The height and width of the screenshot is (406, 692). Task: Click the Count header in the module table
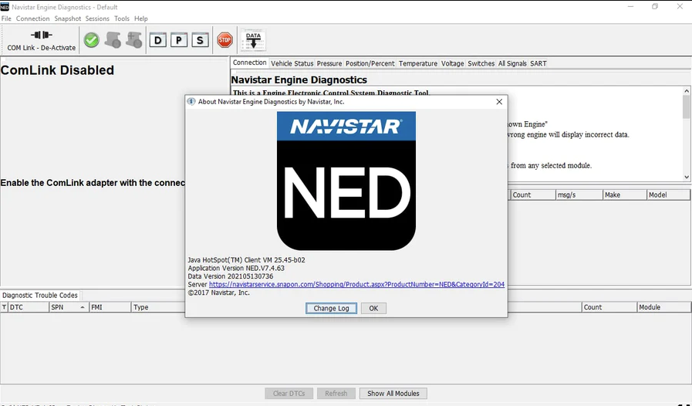(x=532, y=195)
